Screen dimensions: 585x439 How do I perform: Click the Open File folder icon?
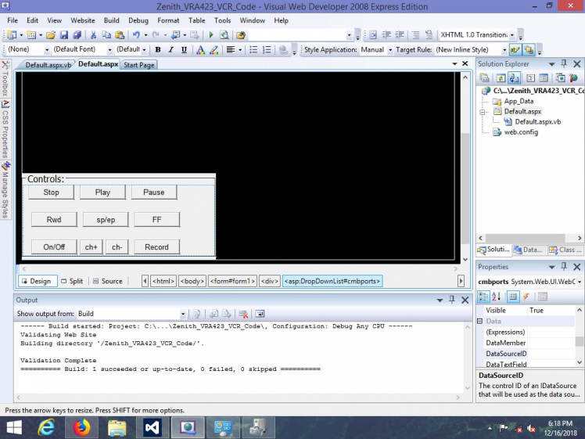coord(51,35)
